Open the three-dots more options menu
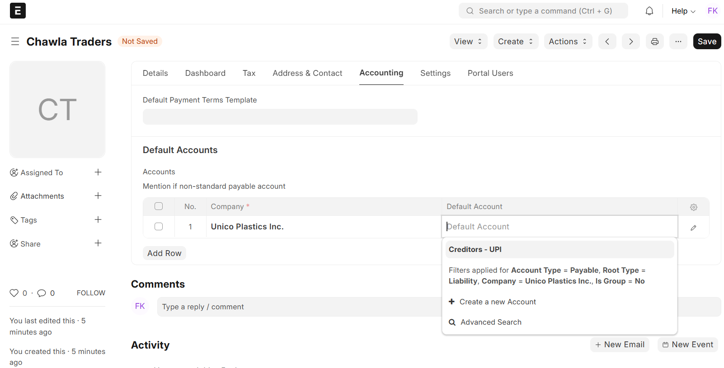Viewport: 724px width, 368px height. click(x=678, y=42)
